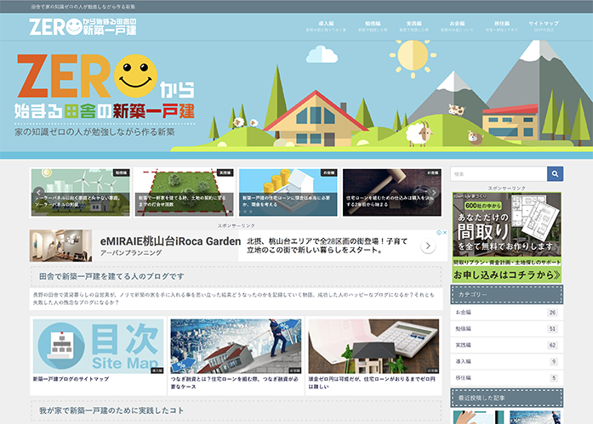Close the banner ad with X icon
This screenshot has width=593, height=424.
click(x=445, y=233)
